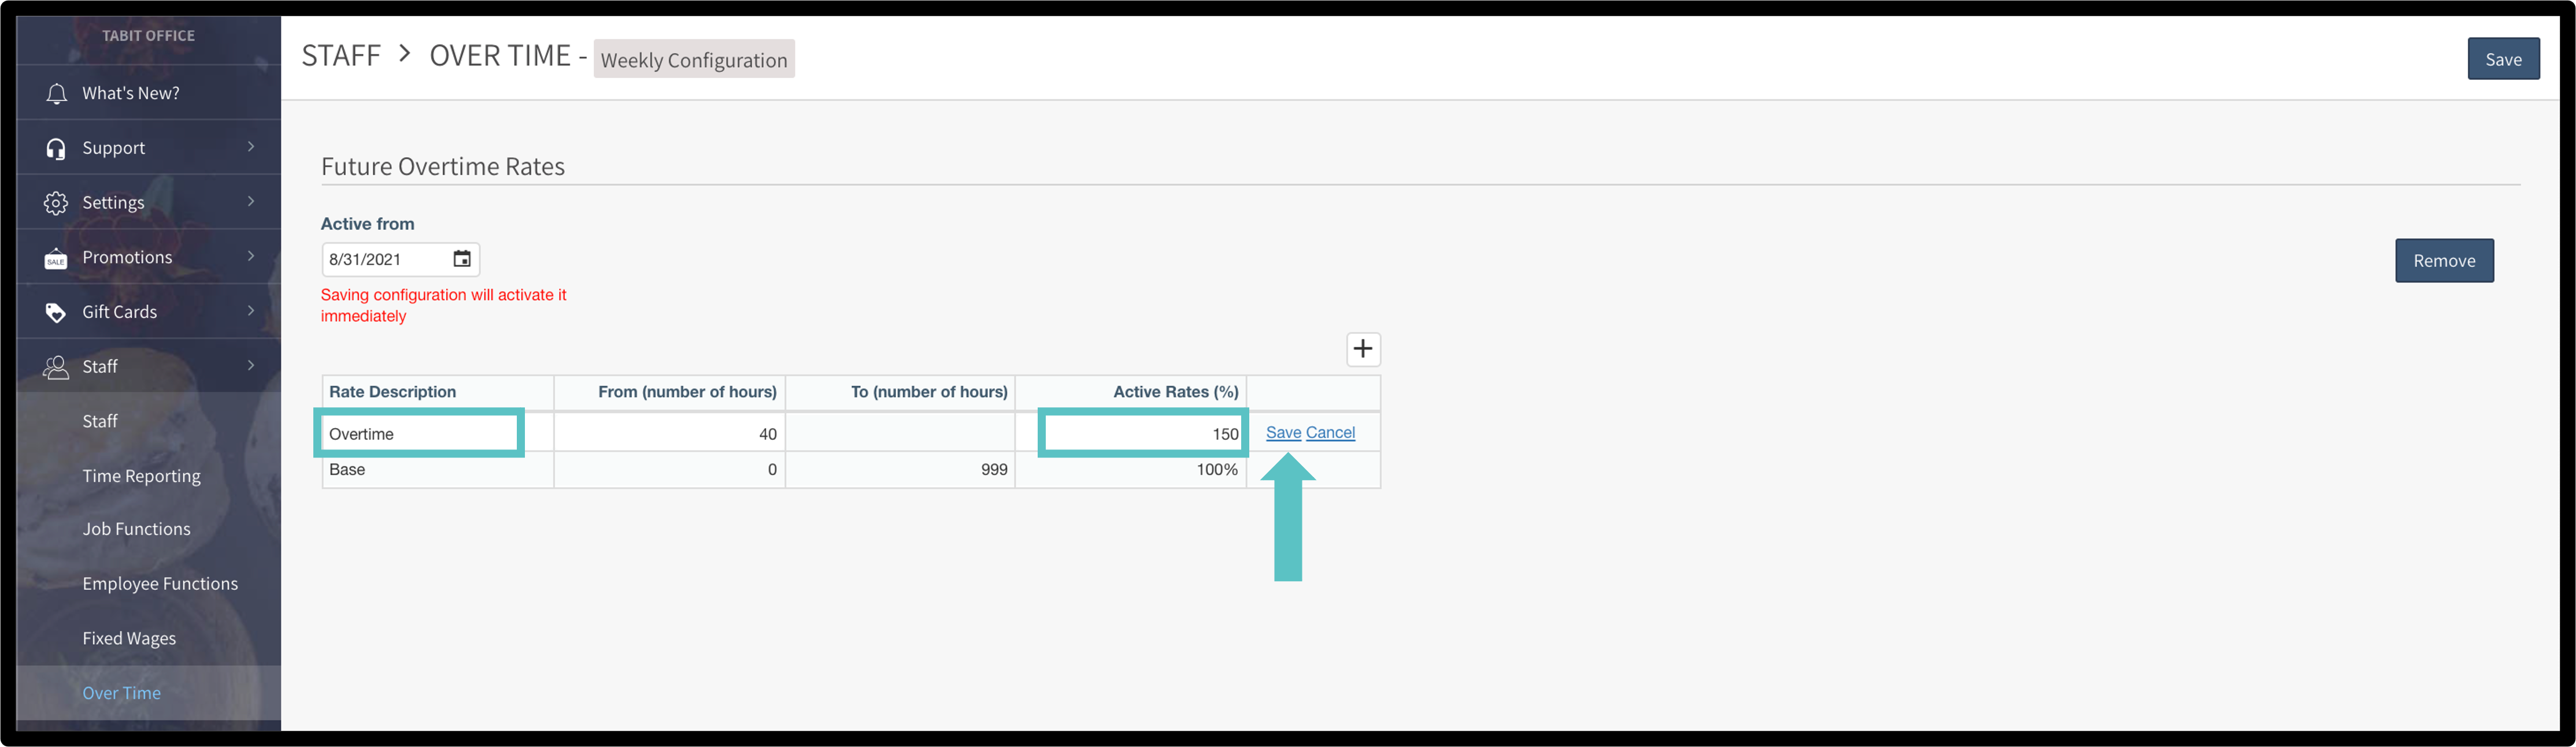Click the Settings gear icon
This screenshot has width=2576, height=747.
point(56,203)
